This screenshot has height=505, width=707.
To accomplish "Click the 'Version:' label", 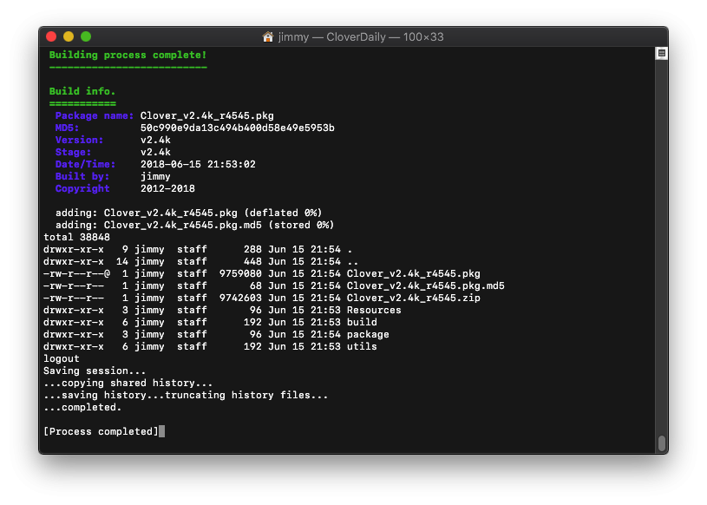I will click(x=79, y=141).
